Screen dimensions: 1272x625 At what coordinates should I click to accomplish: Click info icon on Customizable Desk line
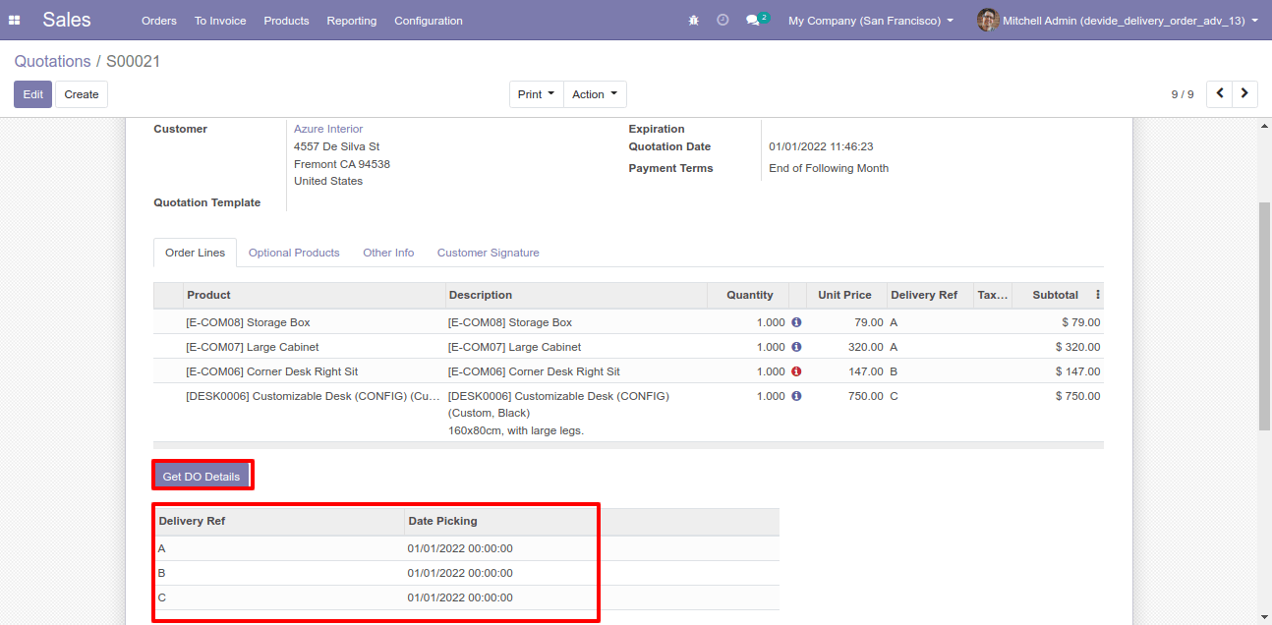point(796,396)
